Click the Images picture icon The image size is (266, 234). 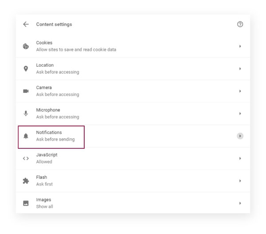point(26,203)
